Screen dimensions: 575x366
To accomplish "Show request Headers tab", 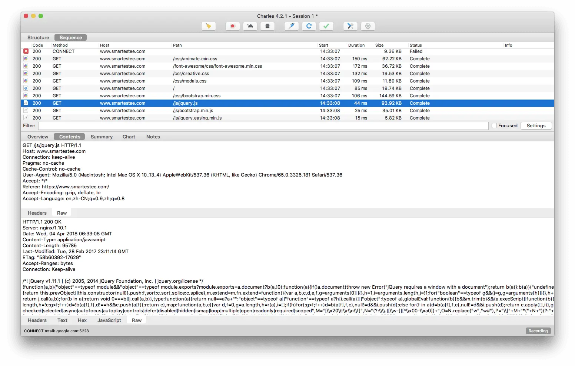I will coord(37,213).
